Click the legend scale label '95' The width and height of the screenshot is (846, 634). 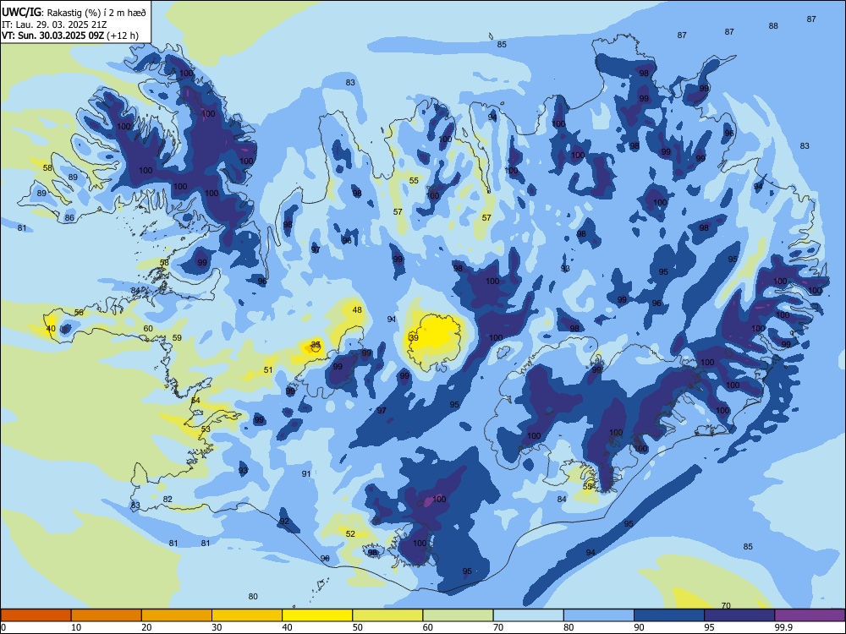tap(709, 627)
